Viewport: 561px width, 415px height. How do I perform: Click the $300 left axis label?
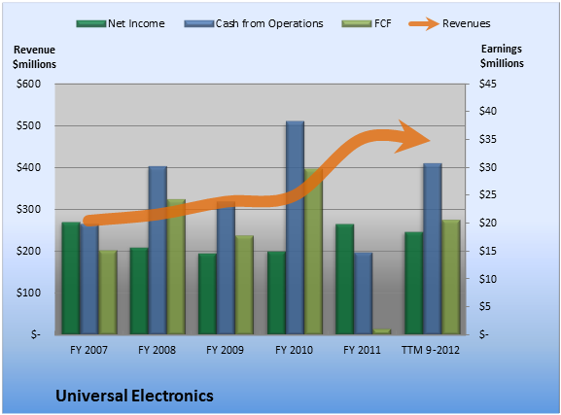pos(28,209)
